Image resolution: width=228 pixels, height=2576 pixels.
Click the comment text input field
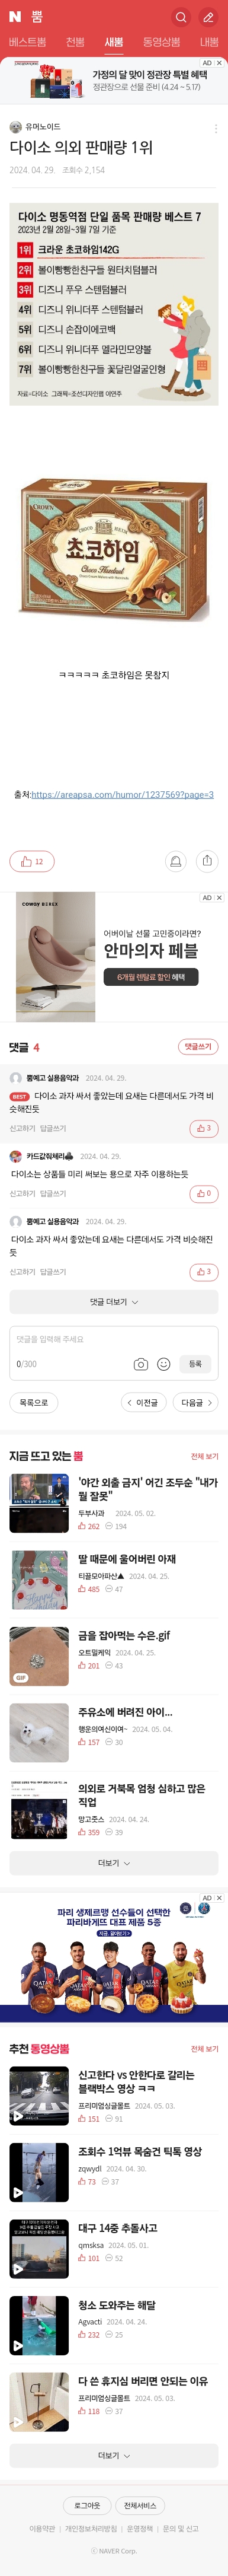[x=114, y=1340]
